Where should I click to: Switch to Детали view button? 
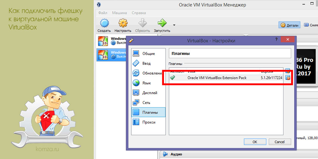[x=290, y=26]
